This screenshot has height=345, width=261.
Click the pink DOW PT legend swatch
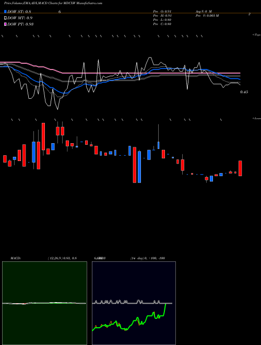(5, 24)
